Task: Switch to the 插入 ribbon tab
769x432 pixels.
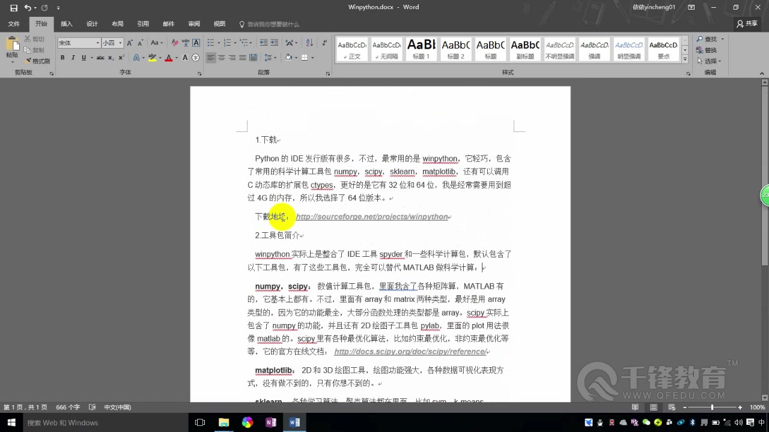Action: [x=66, y=24]
